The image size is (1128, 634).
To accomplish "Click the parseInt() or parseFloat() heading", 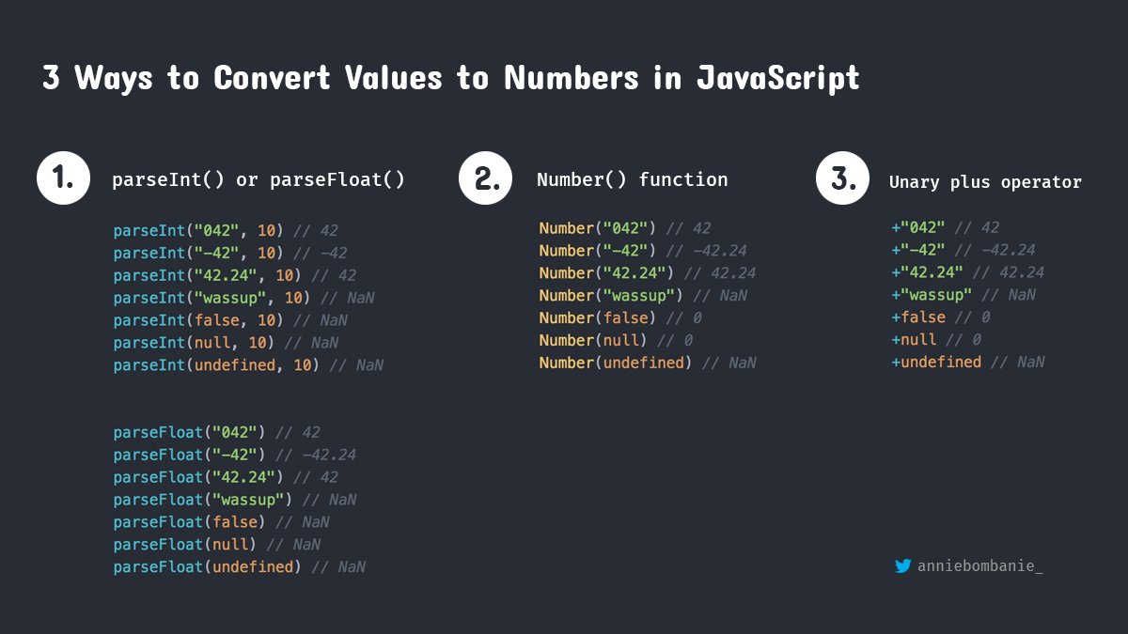I will pyautogui.click(x=258, y=178).
